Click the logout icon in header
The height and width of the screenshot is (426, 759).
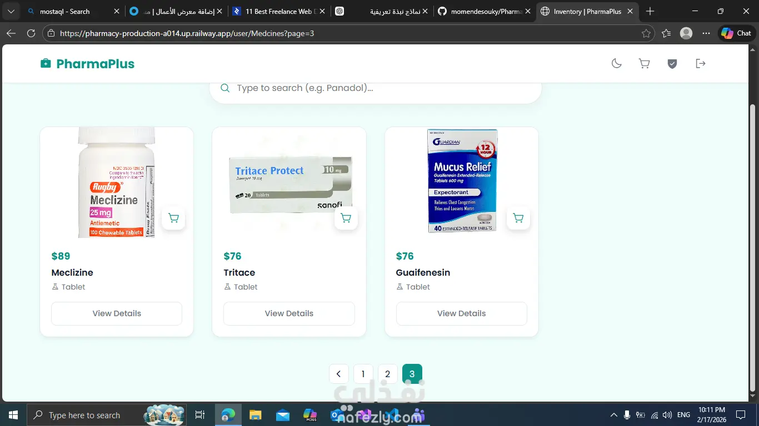click(x=701, y=63)
